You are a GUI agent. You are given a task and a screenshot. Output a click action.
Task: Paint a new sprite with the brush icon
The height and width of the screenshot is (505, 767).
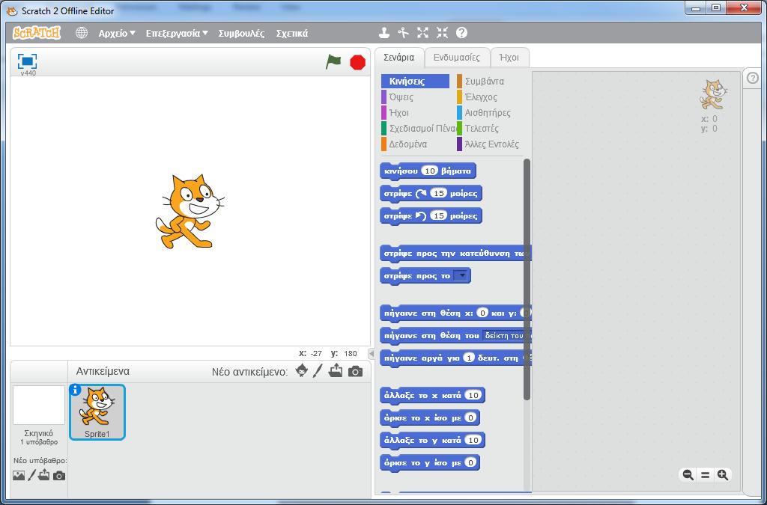tap(318, 370)
